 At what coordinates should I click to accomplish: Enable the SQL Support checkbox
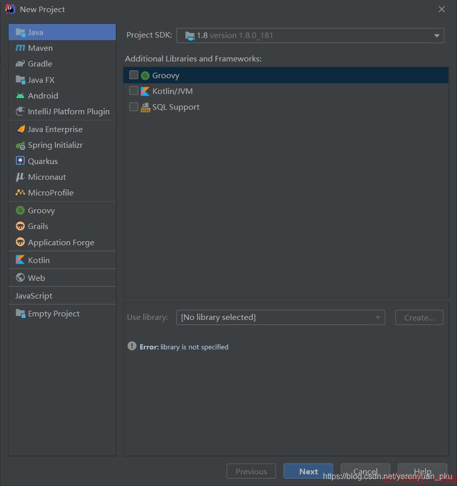(134, 107)
